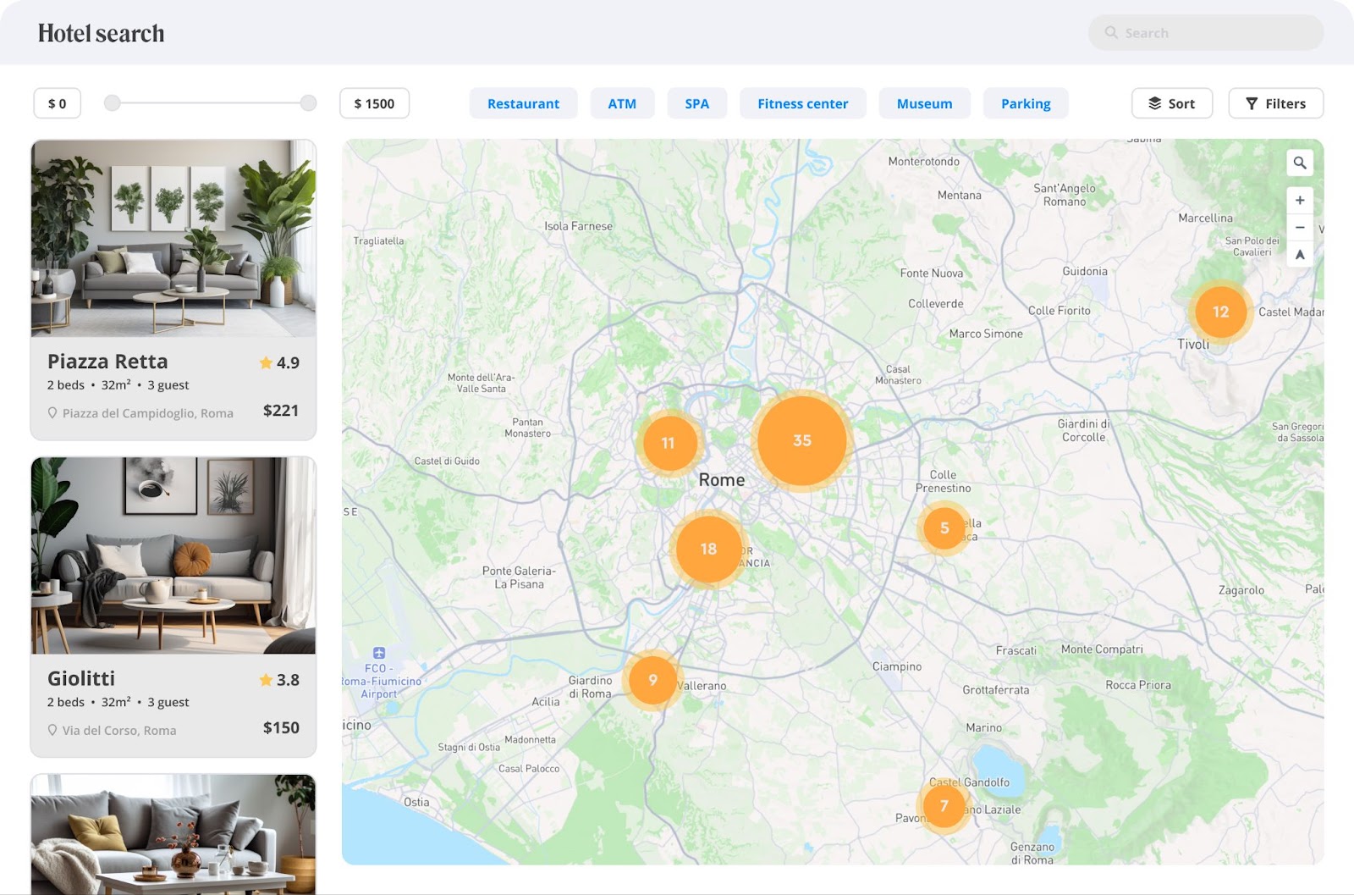Open the Giolitti hotel photo
The width and height of the screenshot is (1354, 895).
[x=173, y=555]
